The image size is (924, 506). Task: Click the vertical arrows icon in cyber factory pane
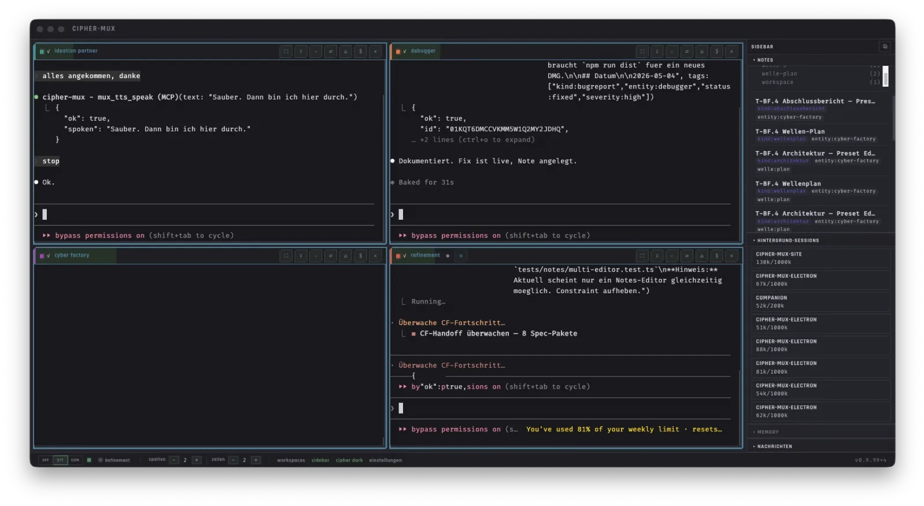(301, 256)
